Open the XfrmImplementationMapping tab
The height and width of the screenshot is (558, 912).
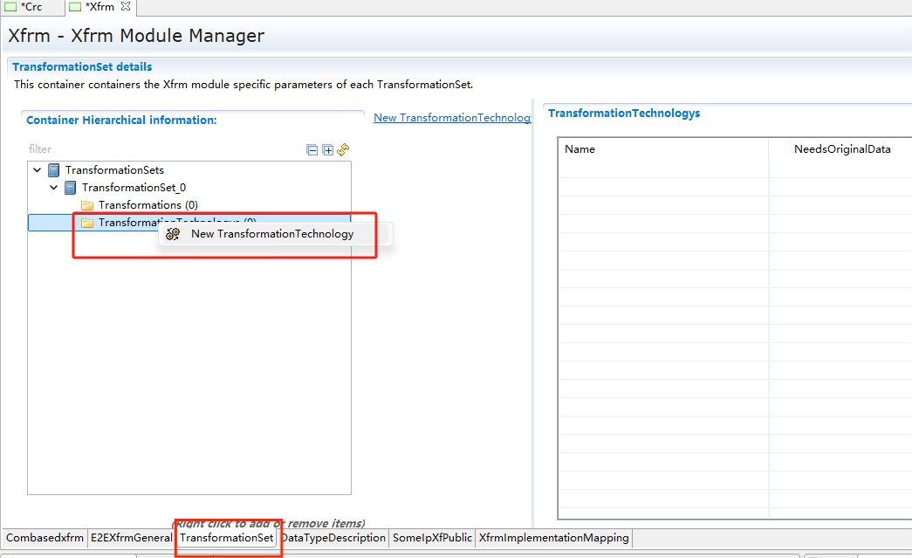pos(553,538)
